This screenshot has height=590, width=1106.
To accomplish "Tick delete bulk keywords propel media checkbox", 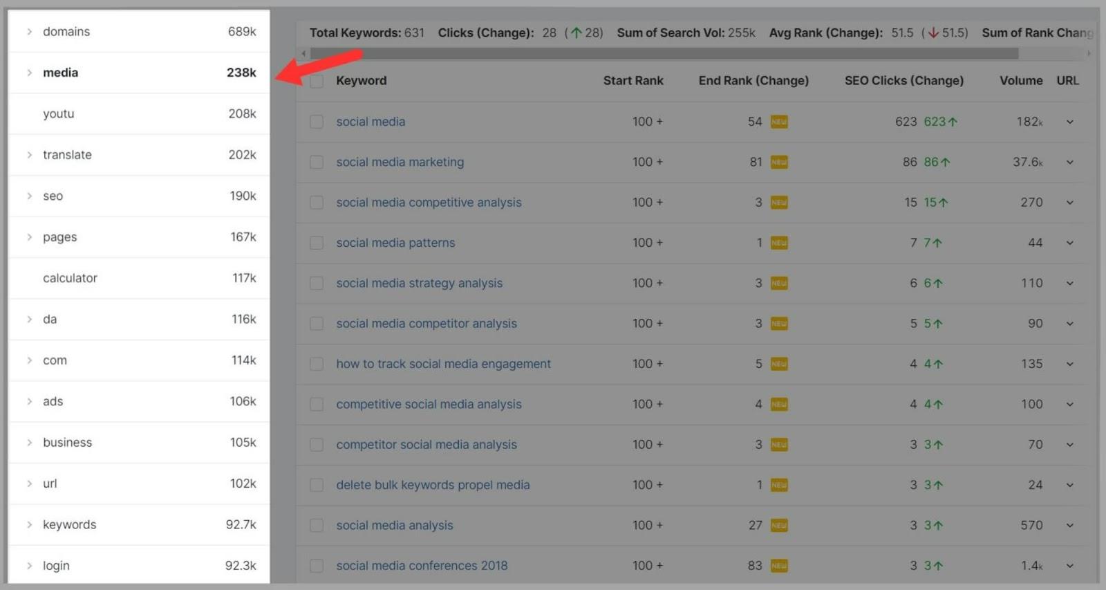I will [317, 485].
